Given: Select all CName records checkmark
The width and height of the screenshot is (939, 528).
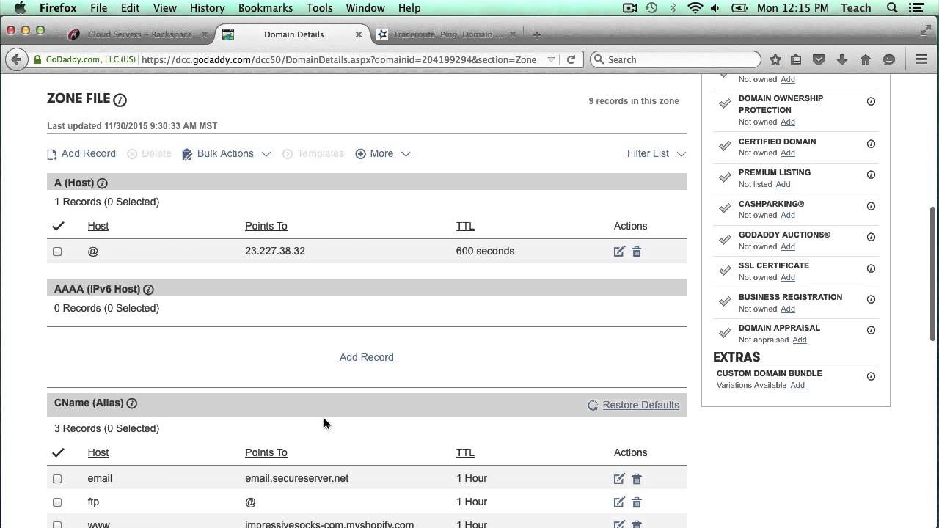Looking at the screenshot, I should (x=58, y=452).
